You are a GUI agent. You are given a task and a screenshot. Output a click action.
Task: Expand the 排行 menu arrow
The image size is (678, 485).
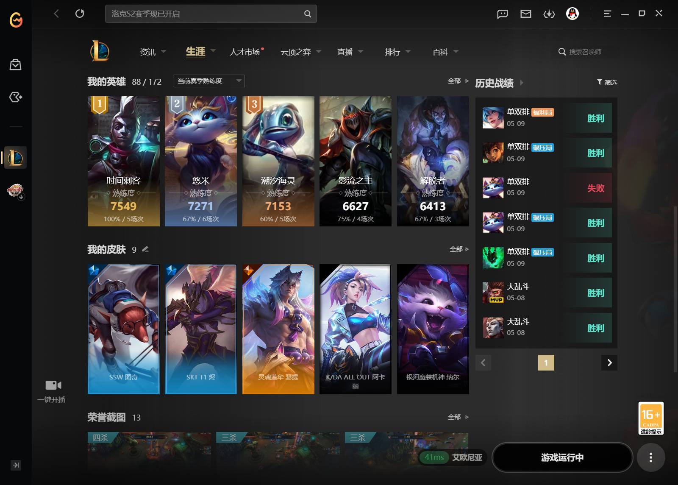pyautogui.click(x=408, y=51)
